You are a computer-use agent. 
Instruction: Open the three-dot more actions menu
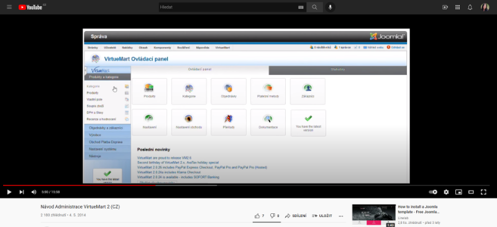tap(340, 216)
